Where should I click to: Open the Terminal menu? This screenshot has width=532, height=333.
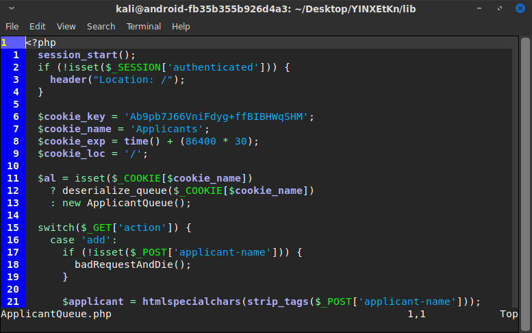[x=143, y=26]
